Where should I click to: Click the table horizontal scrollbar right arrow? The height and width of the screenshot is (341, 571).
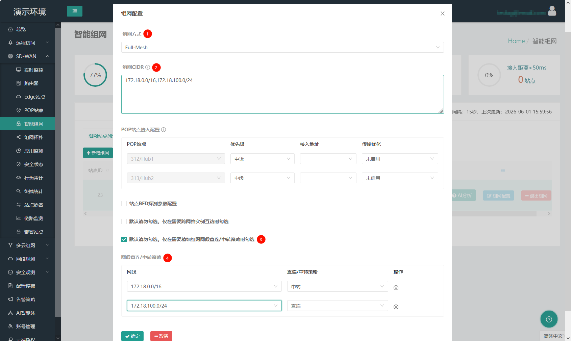(549, 214)
